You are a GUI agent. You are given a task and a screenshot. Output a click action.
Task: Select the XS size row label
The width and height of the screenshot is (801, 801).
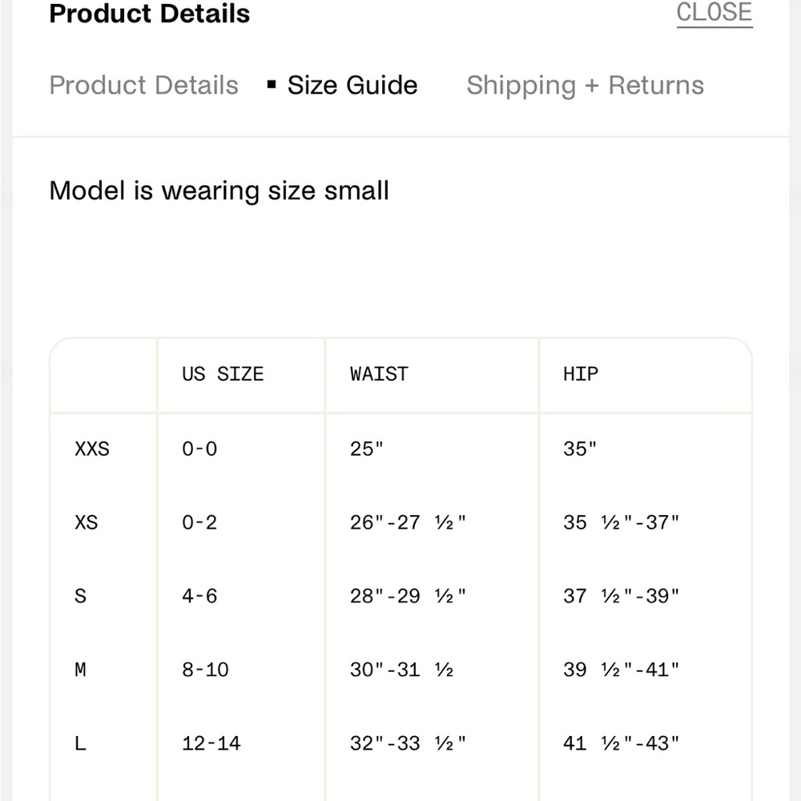tap(87, 522)
